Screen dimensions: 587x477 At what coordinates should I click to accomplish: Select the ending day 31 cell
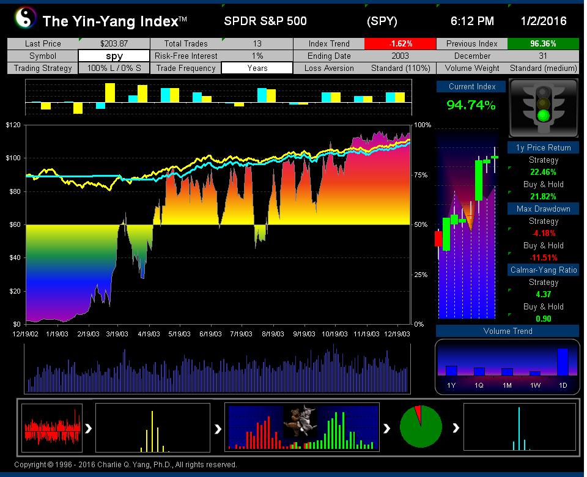point(543,56)
